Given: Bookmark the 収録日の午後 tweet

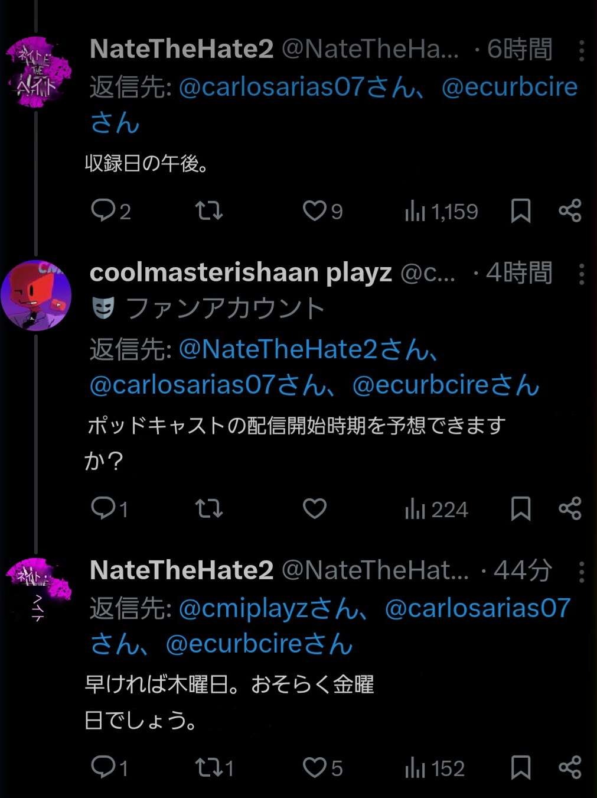Looking at the screenshot, I should tap(520, 210).
